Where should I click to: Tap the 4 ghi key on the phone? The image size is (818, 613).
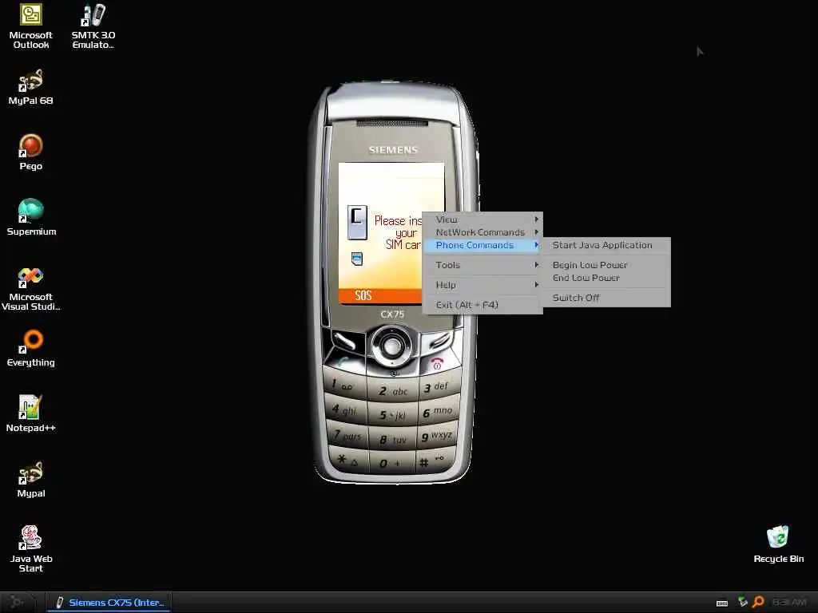345,410
